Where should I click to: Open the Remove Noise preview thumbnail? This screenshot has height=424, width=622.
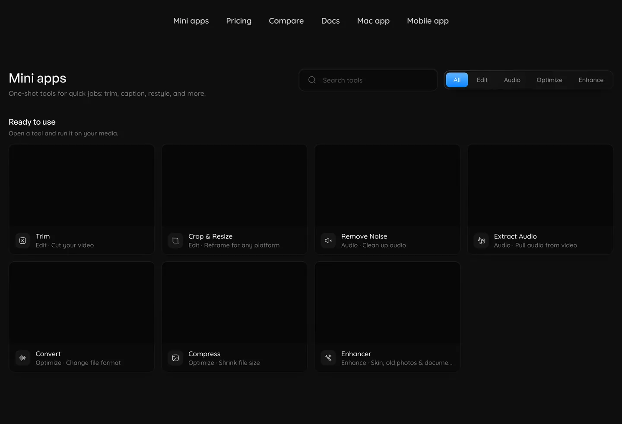387,185
